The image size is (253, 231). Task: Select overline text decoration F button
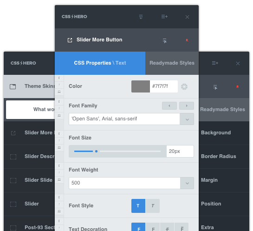tap(182, 227)
